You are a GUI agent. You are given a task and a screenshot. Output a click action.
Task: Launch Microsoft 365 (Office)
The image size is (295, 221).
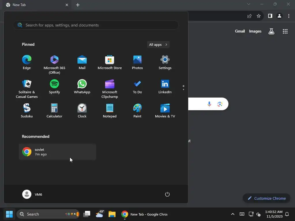pos(54,65)
